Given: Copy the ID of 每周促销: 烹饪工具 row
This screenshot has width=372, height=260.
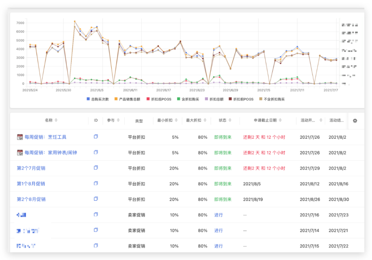Looking at the screenshot, I should tap(95, 136).
